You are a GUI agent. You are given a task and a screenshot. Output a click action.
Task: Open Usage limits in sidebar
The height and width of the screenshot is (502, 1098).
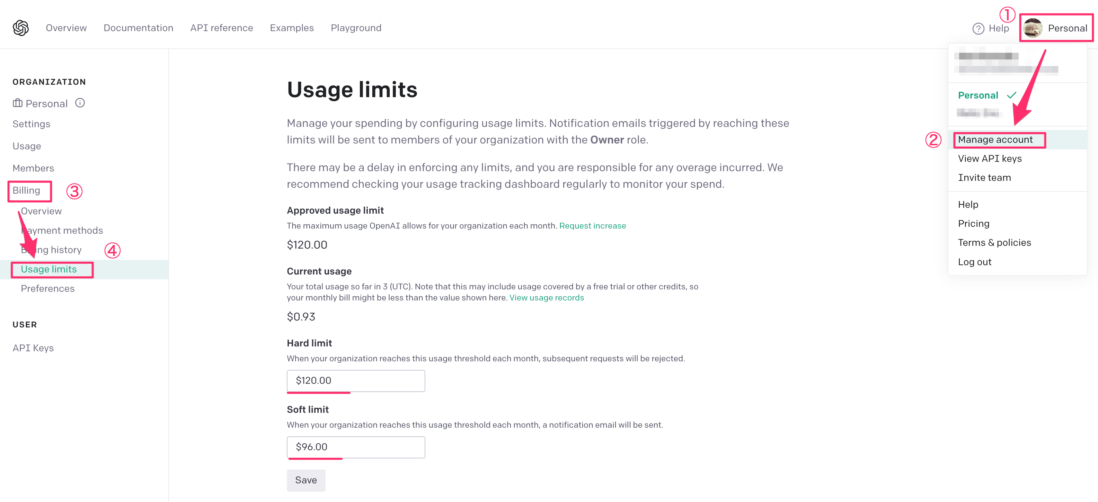click(x=48, y=269)
